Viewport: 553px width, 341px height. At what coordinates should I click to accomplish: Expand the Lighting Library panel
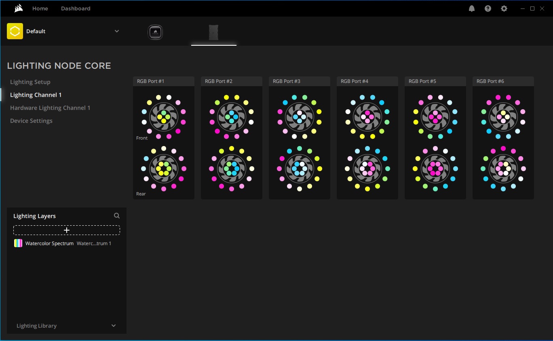point(113,326)
